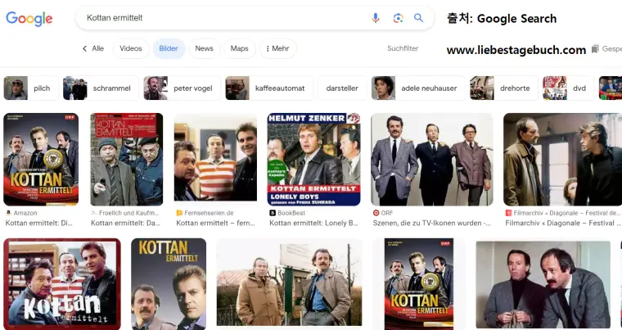The height and width of the screenshot is (330, 622).
Task: Open the Amazon Kottan ermittelt DVD cover image
Action: click(x=41, y=159)
